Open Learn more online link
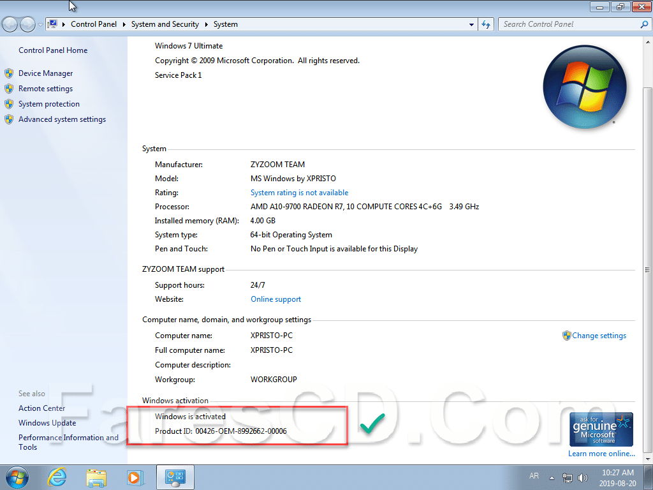The image size is (653, 490). pyautogui.click(x=601, y=454)
